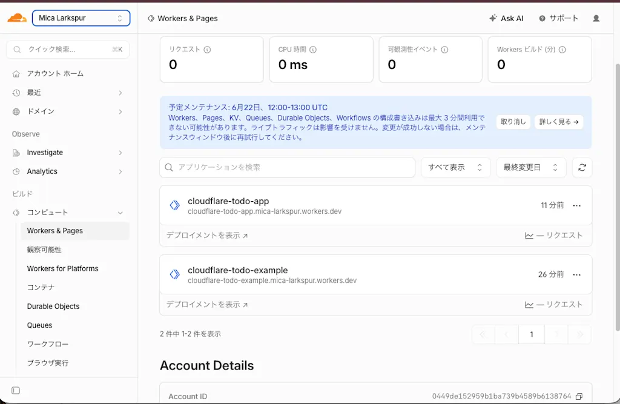Click the Workers & Pages breadcrumb icon
This screenshot has width=620, height=404.
(x=151, y=19)
